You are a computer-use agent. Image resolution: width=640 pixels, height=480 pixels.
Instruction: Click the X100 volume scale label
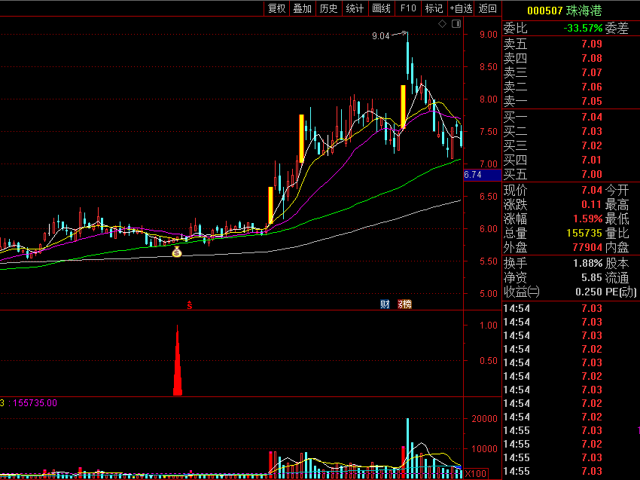pos(476,474)
